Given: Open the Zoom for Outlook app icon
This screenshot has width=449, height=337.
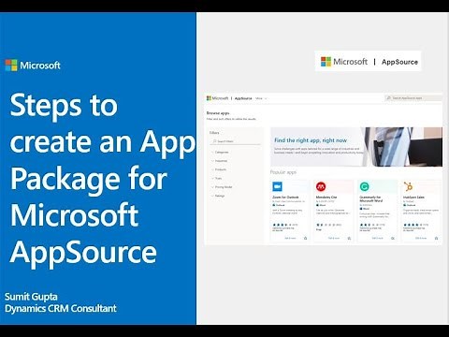Looking at the screenshot, I should [277, 186].
